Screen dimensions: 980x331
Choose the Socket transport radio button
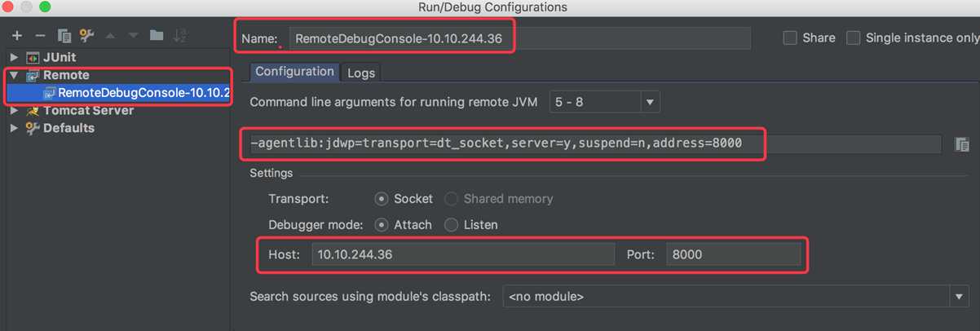pos(381,199)
